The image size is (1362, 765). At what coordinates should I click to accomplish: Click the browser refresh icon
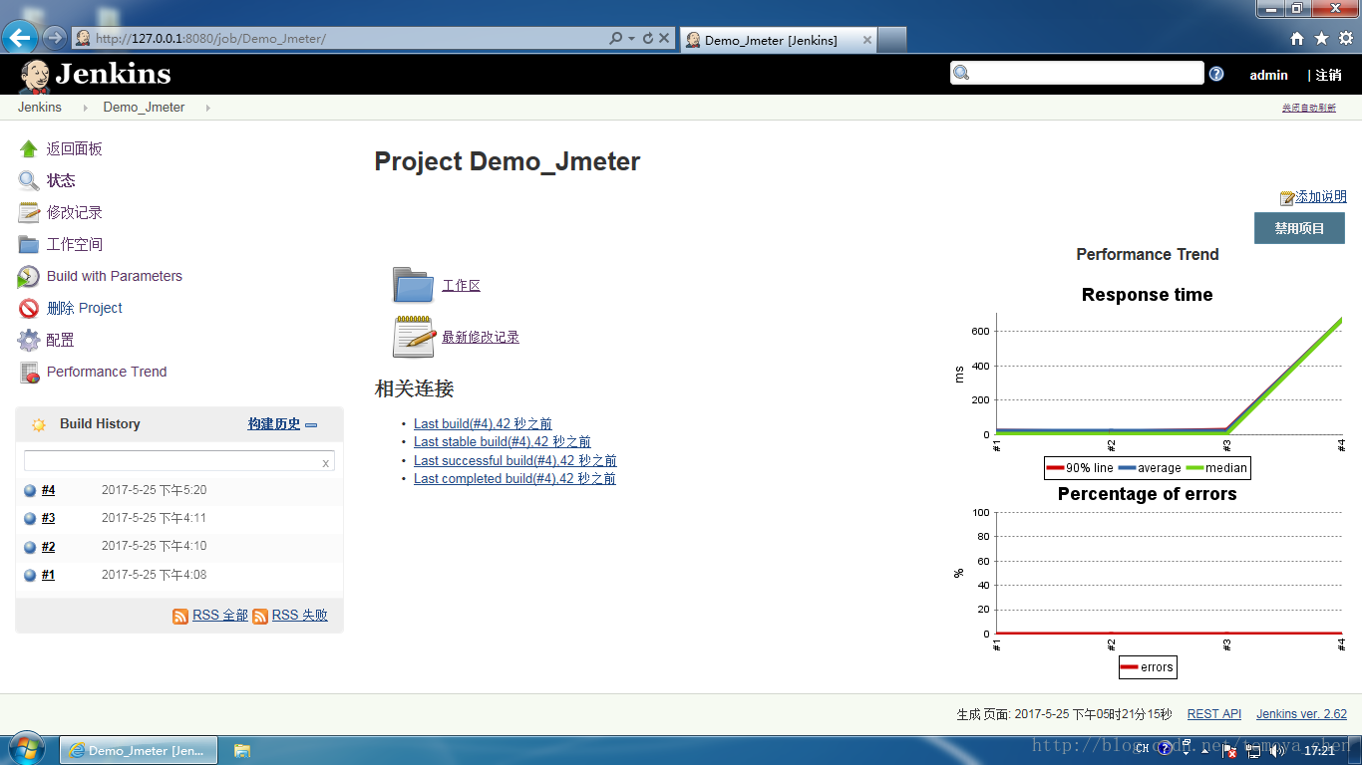(x=648, y=39)
